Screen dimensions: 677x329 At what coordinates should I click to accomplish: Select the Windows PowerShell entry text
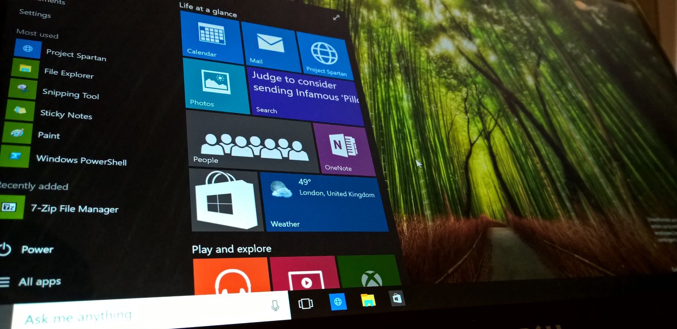pyautogui.click(x=81, y=160)
